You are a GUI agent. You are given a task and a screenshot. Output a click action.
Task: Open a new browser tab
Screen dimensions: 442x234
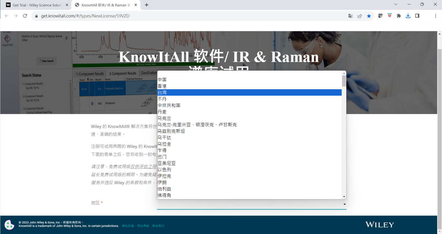[147, 5]
